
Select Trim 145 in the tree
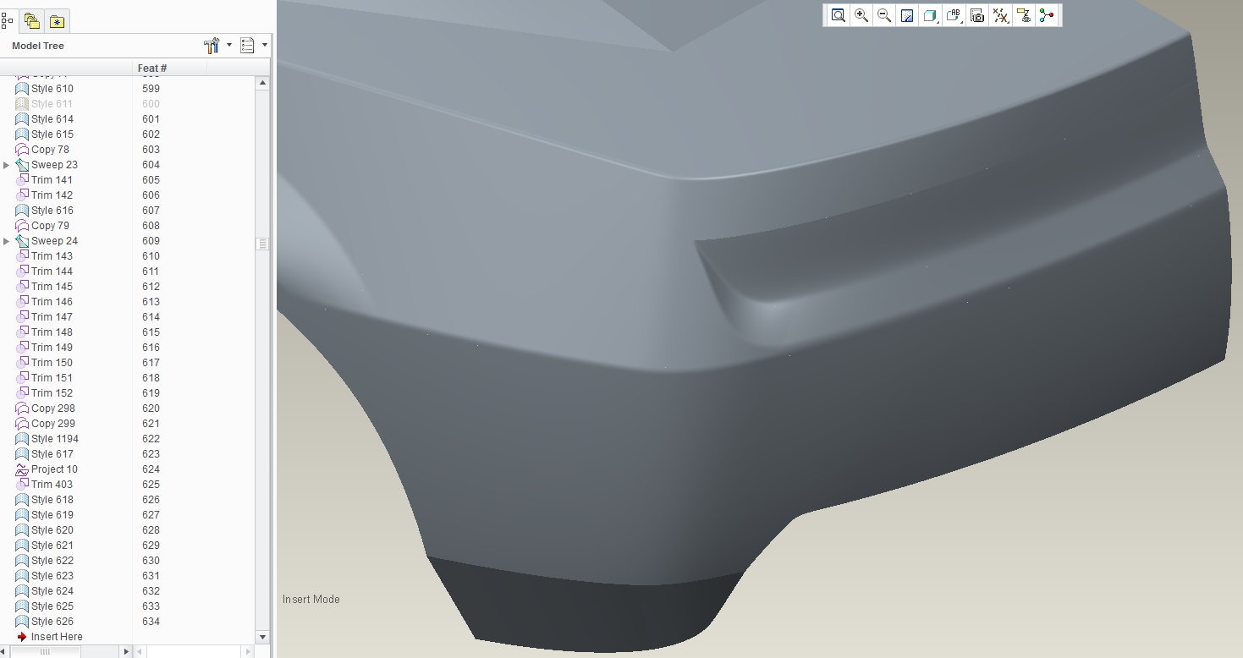[52, 287]
